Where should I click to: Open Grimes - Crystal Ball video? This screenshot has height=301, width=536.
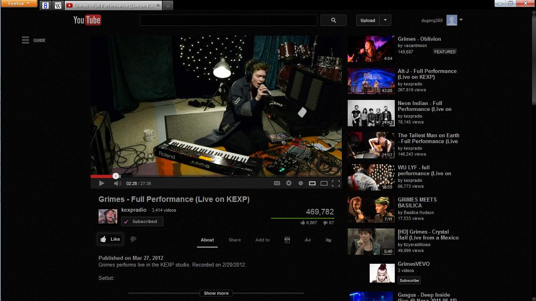tap(428, 234)
